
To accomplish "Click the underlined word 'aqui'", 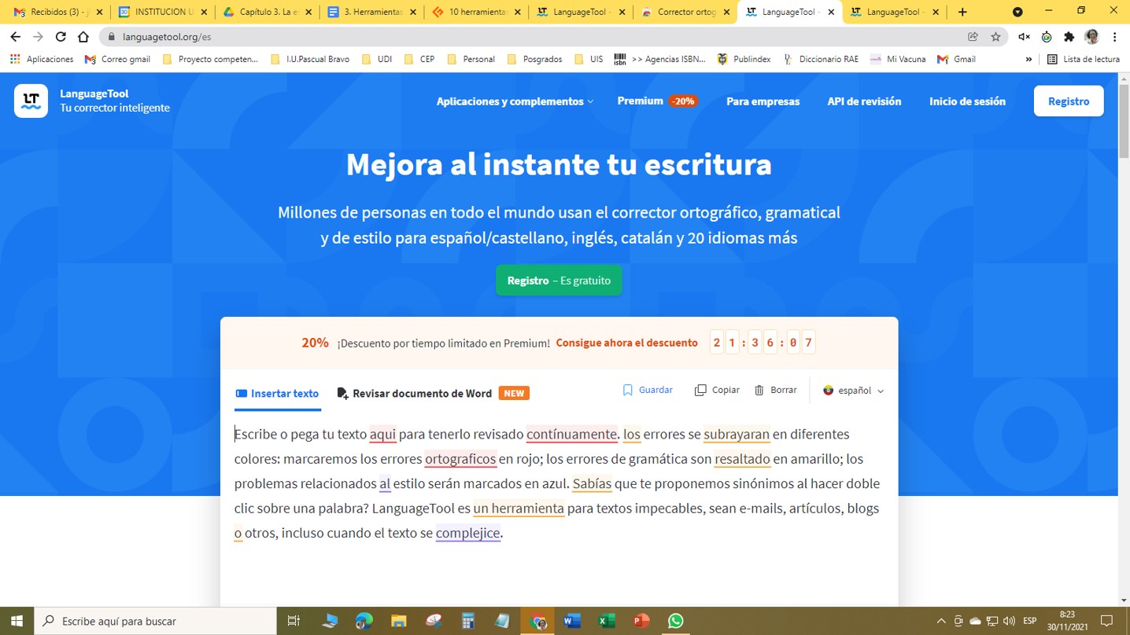I will click(x=382, y=434).
